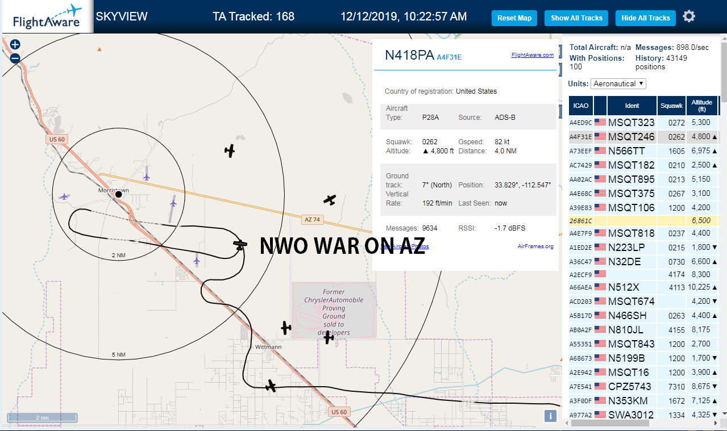Click the US flag in the blank-ident A2ECF9 row
The height and width of the screenshot is (431, 727).
pos(600,273)
